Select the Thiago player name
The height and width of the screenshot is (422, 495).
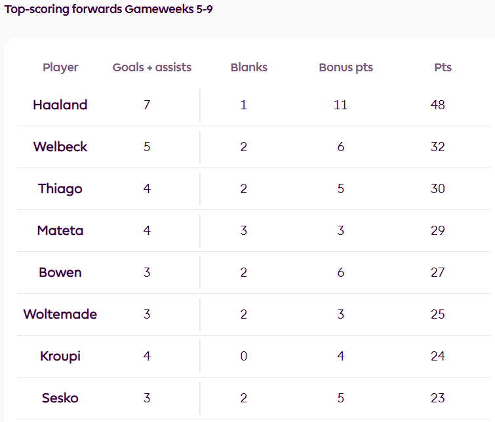[60, 188]
